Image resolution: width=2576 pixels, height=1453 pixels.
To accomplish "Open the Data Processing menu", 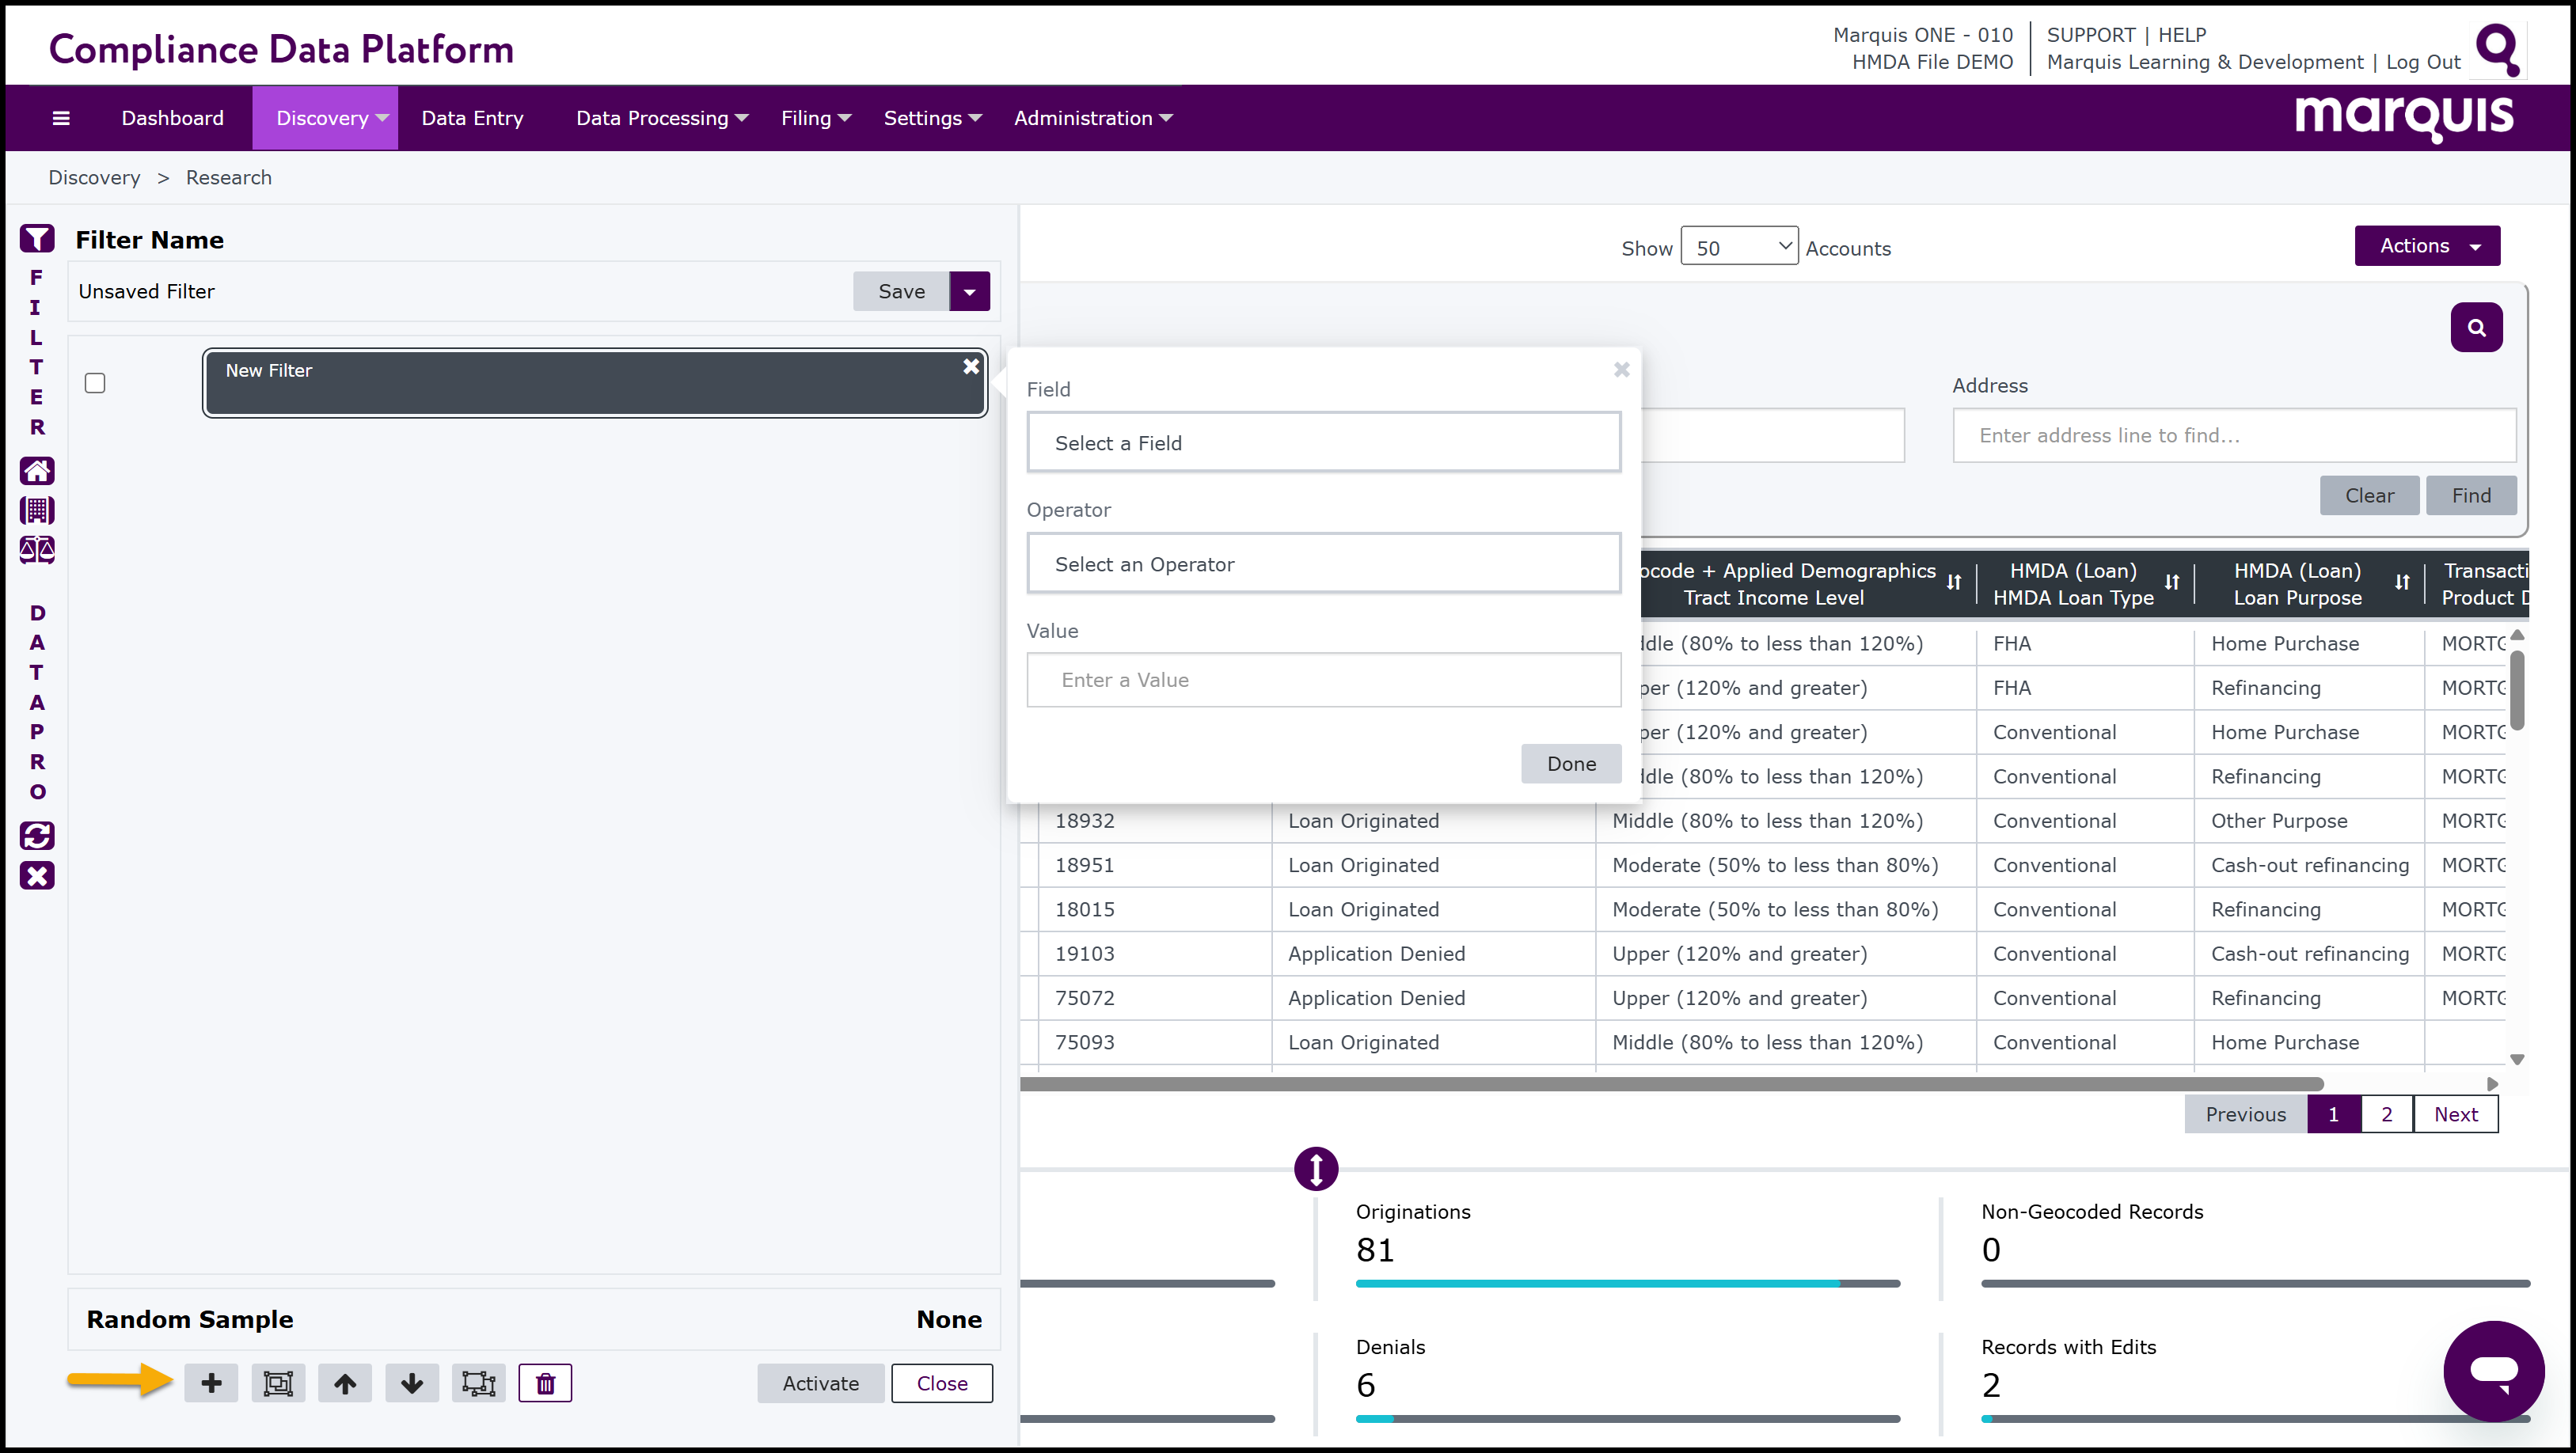I will [661, 118].
